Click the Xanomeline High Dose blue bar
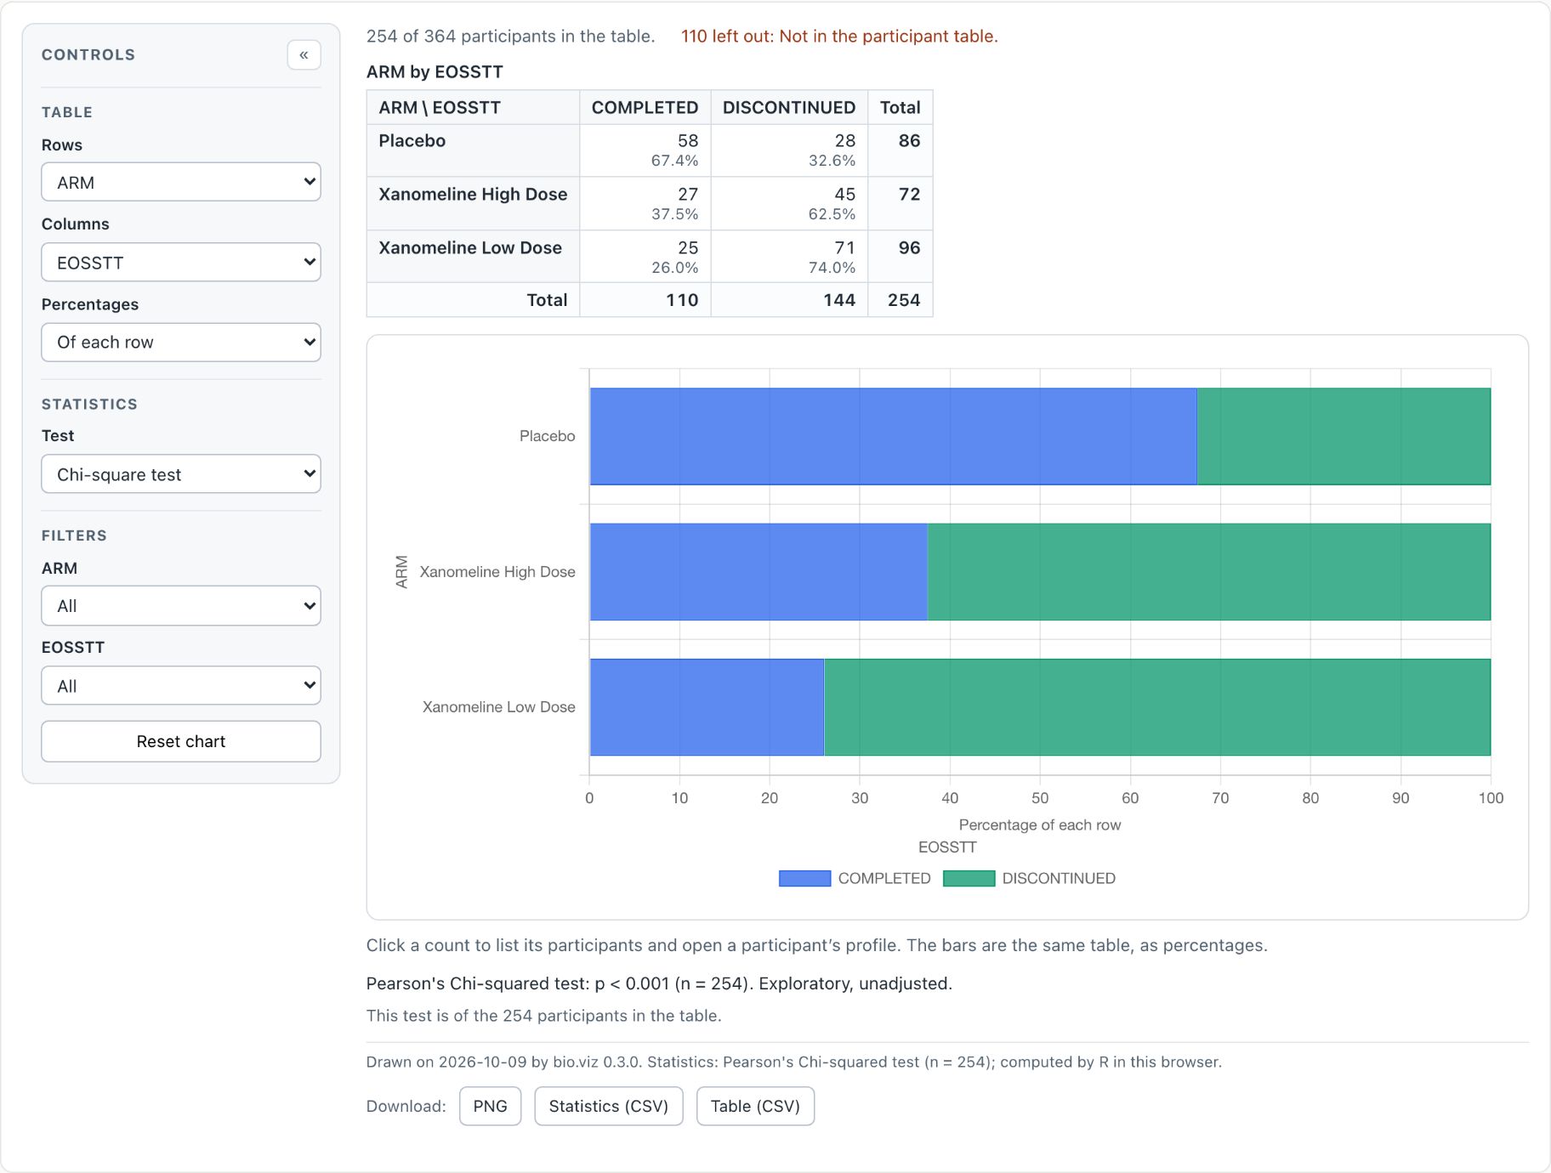The image size is (1551, 1173). pos(758,572)
